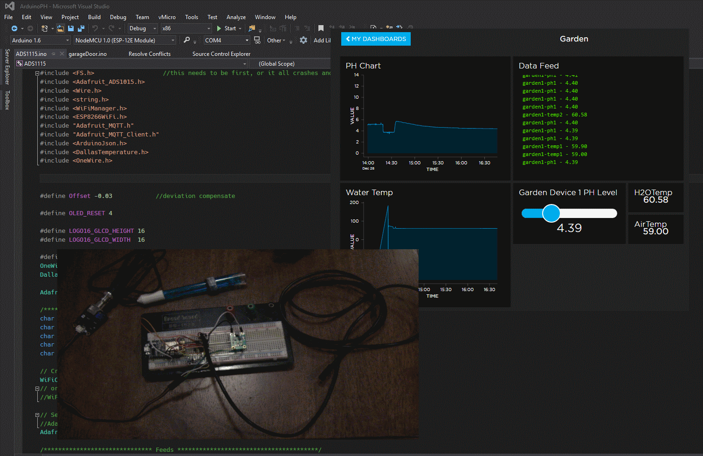
Task: Open the Analyze menu
Action: (236, 17)
